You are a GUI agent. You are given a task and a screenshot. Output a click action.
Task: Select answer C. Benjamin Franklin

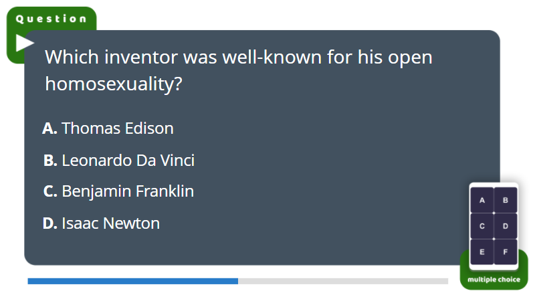click(118, 191)
